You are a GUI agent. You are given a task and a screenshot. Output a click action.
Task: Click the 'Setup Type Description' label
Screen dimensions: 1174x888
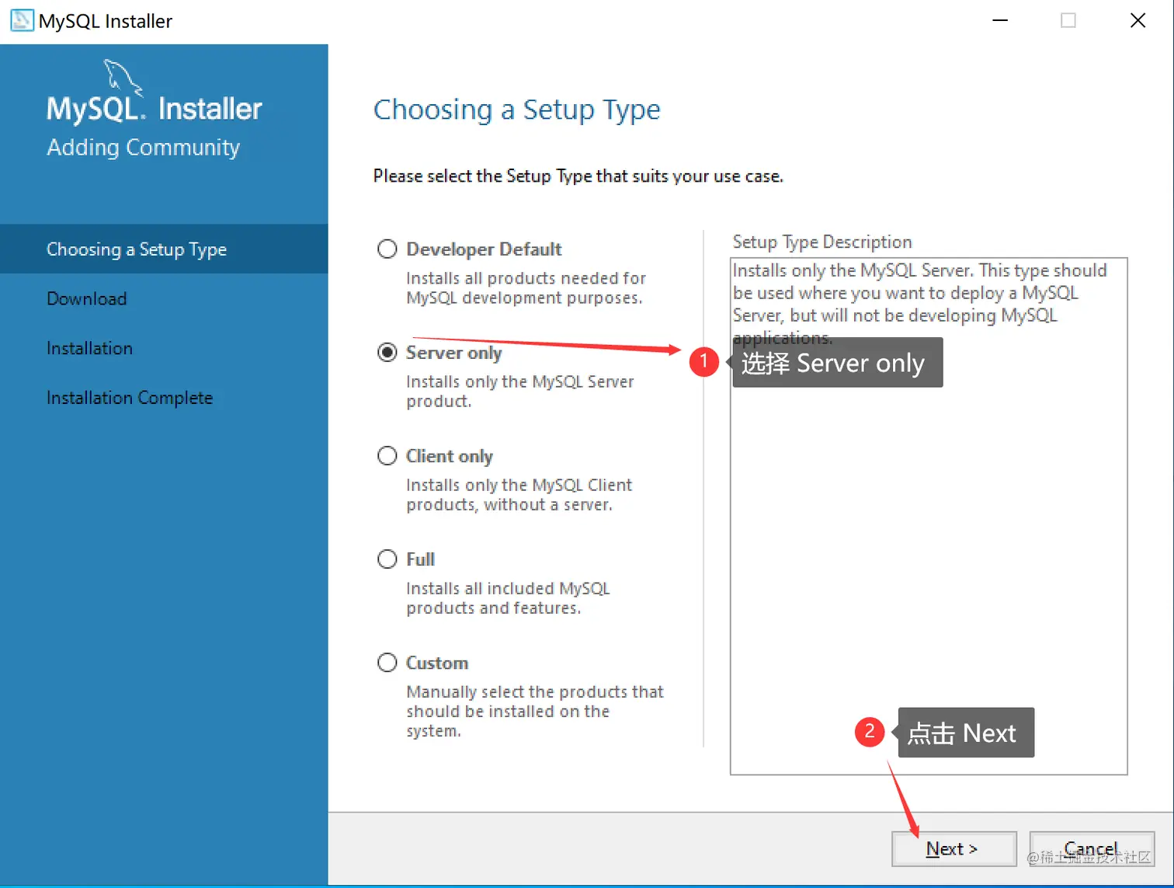coord(822,242)
